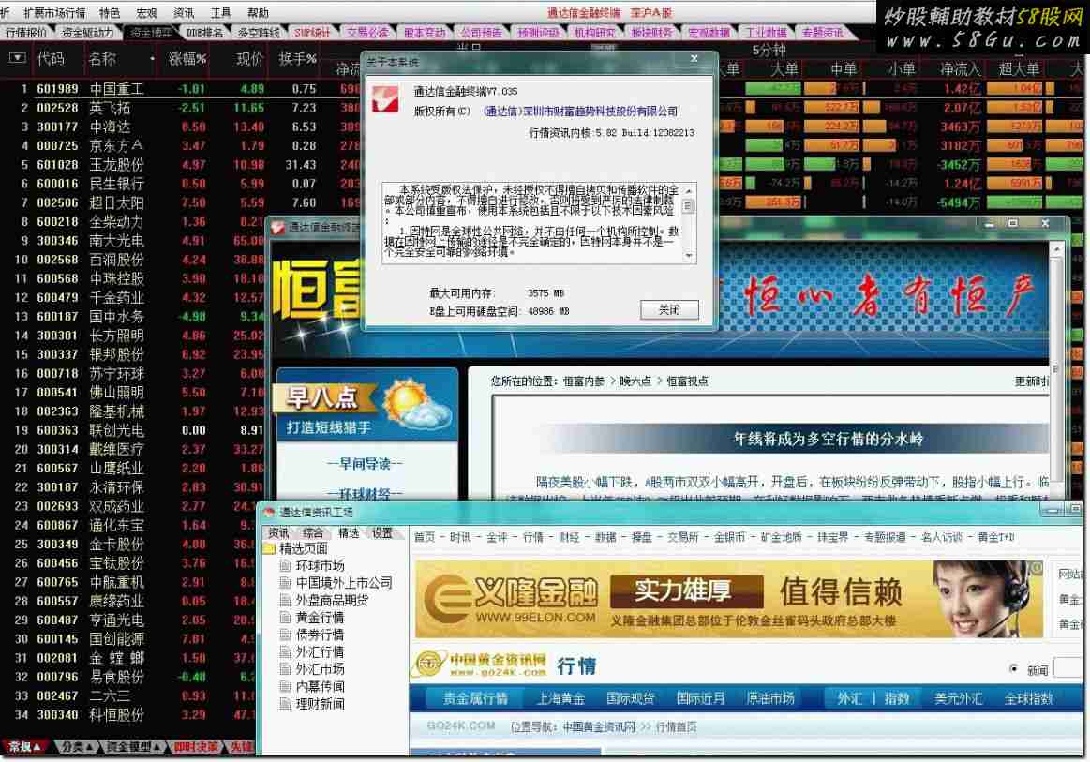Click the page icon beside 内幕传闻
This screenshot has height=762, width=1090.
click(x=285, y=686)
